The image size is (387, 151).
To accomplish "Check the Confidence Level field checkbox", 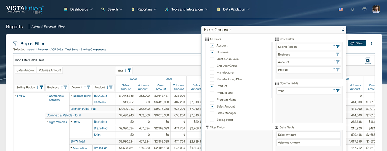I will pos(212,59).
